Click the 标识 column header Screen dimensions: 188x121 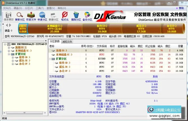112,46
